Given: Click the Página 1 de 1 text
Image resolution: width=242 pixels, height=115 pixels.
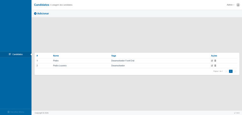Looking at the screenshot, I should tap(218, 71).
